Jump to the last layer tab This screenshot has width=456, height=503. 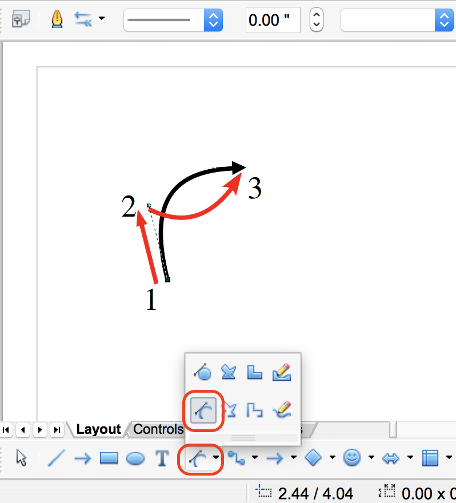coord(57,429)
